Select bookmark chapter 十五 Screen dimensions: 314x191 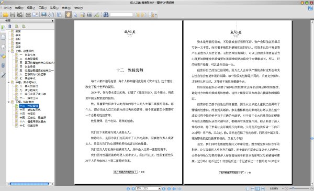point(32,118)
